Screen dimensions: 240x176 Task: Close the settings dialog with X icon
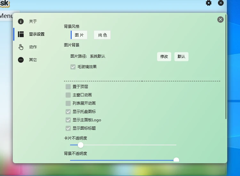pos(220,20)
